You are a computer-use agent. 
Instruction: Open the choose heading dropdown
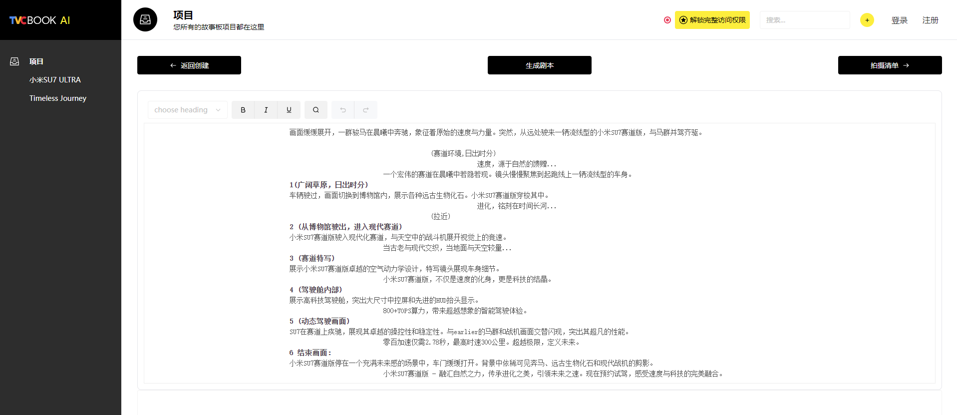point(188,110)
